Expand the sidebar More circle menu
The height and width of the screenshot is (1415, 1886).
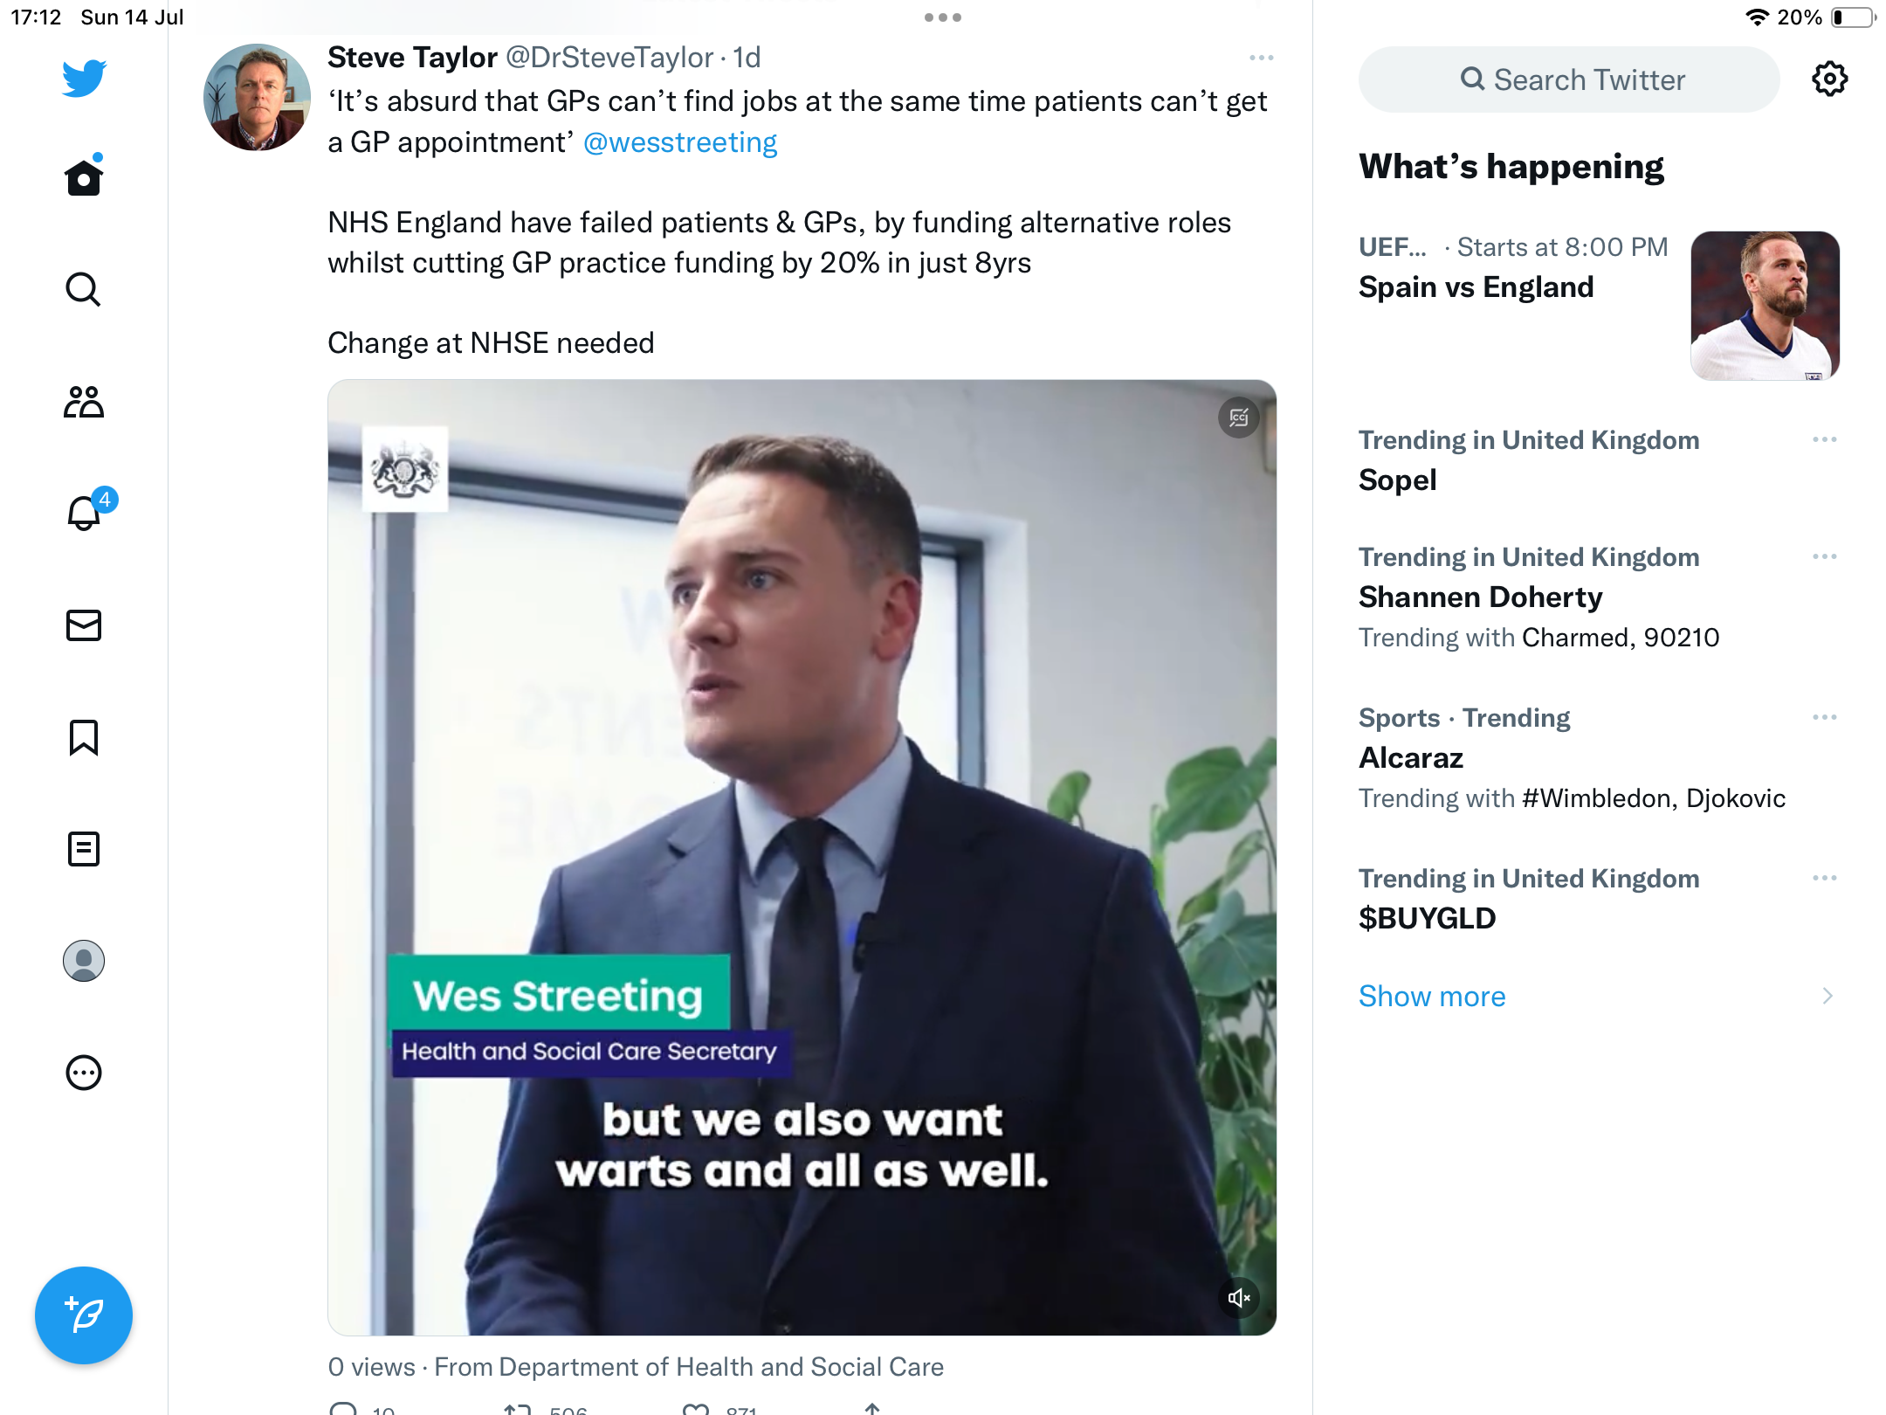84,1073
